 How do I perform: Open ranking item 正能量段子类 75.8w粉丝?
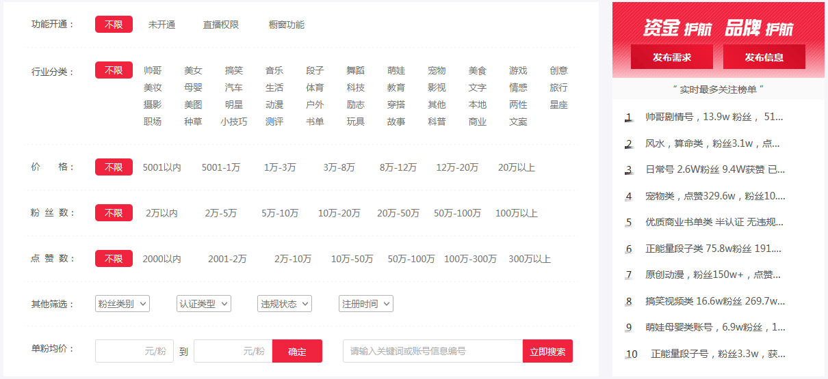coord(714,249)
